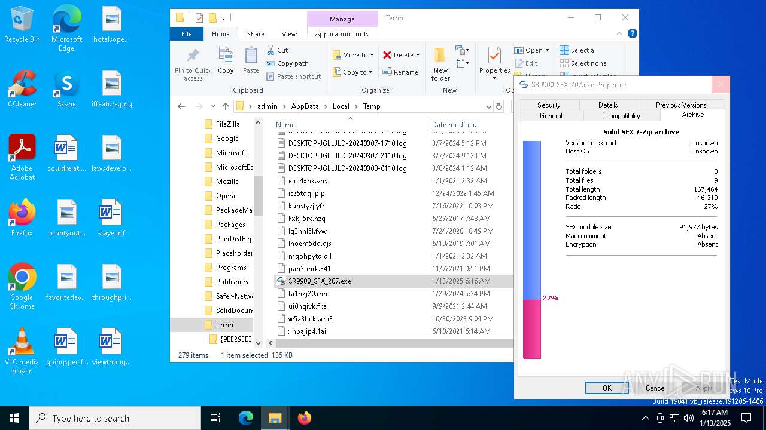Open Compatibility properties tab

[622, 116]
